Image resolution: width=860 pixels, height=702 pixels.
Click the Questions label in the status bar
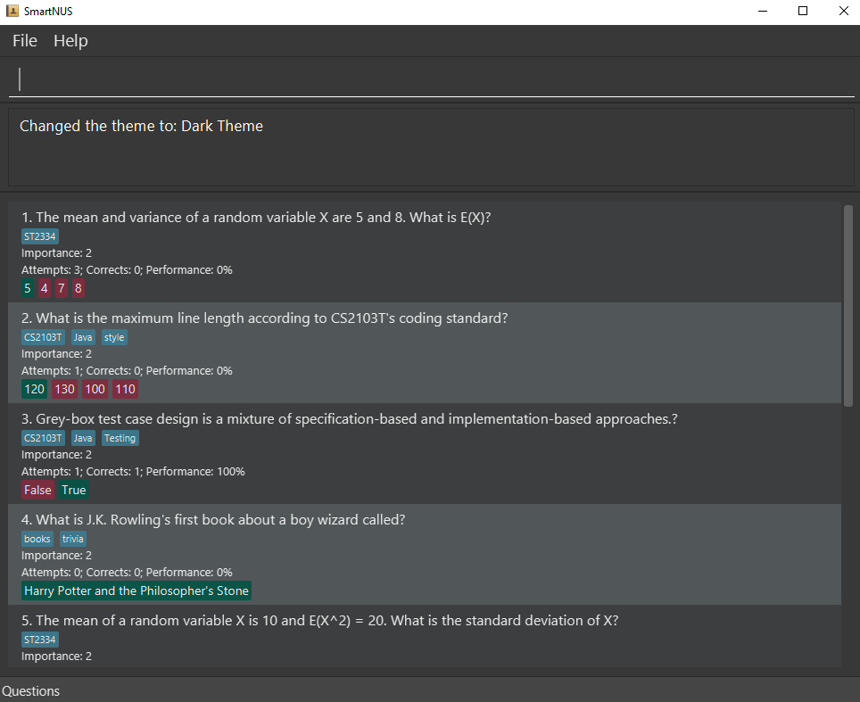[30, 690]
